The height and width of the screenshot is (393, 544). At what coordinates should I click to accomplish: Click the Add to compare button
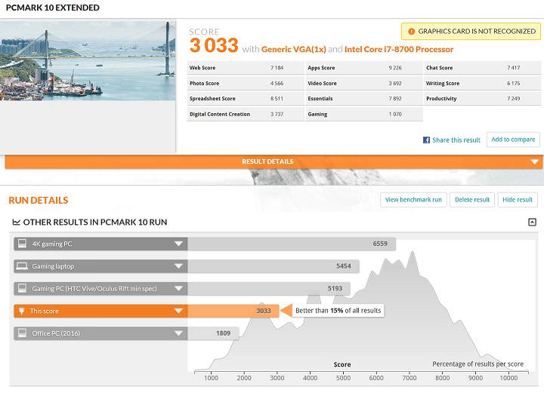point(513,140)
